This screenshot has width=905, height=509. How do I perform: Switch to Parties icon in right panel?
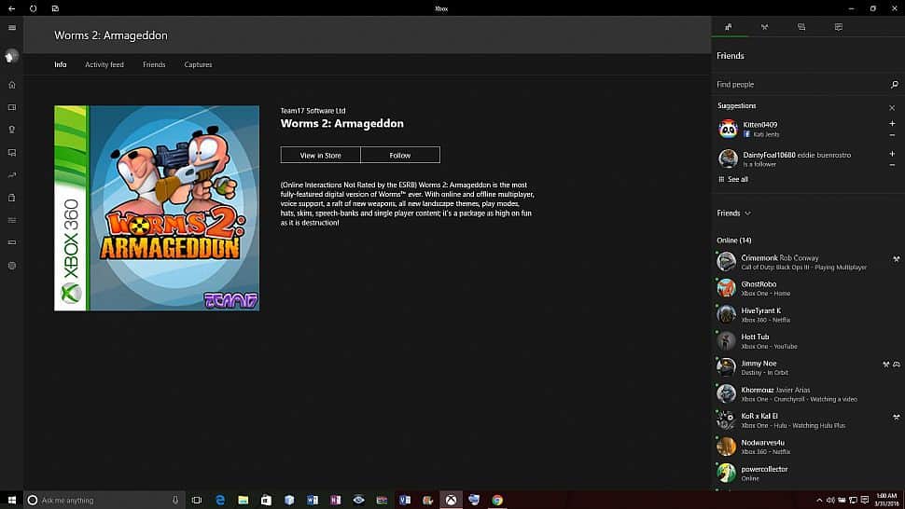764,28
